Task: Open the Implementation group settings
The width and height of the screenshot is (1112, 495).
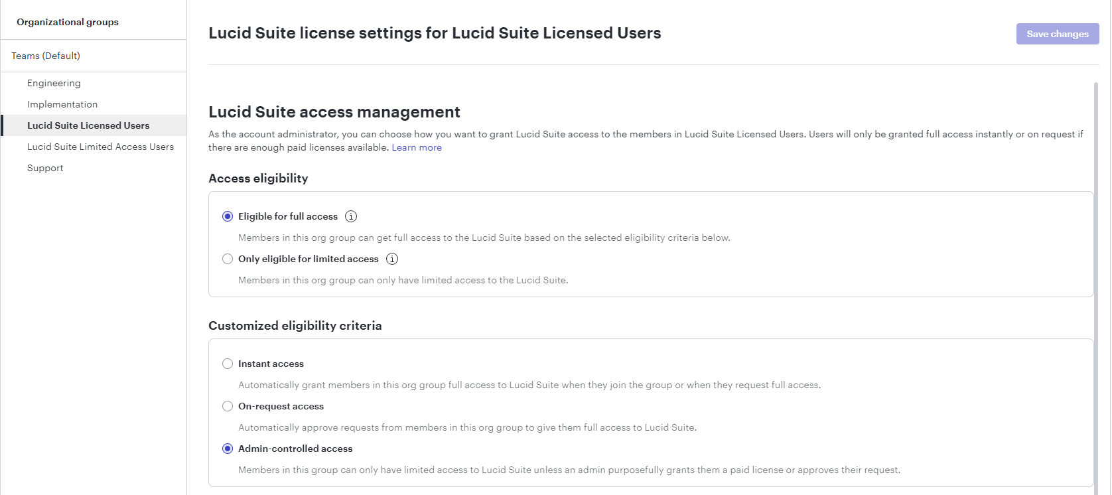Action: click(62, 104)
